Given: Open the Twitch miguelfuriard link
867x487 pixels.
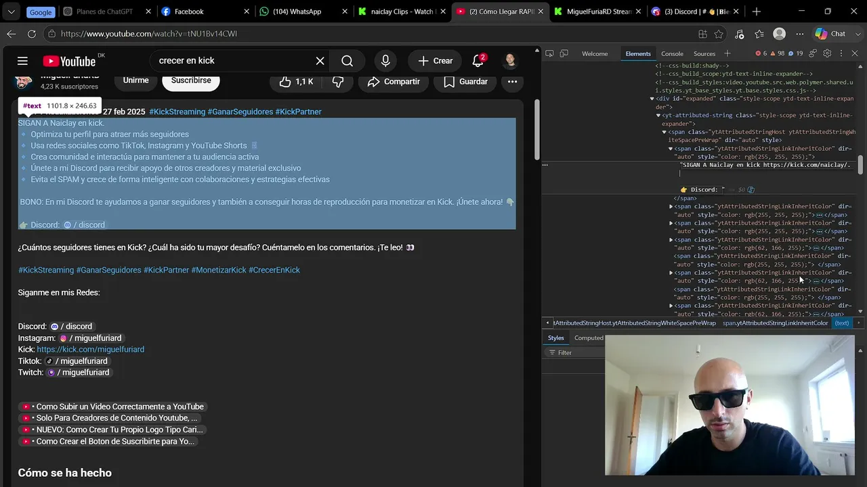Looking at the screenshot, I should 78,373.
